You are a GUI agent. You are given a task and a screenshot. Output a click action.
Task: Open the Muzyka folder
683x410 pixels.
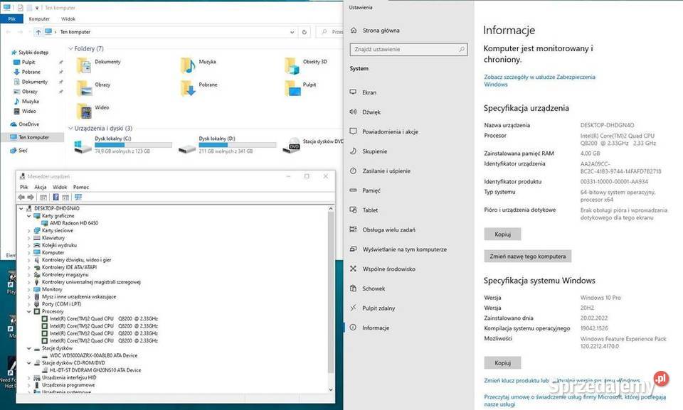click(188, 65)
